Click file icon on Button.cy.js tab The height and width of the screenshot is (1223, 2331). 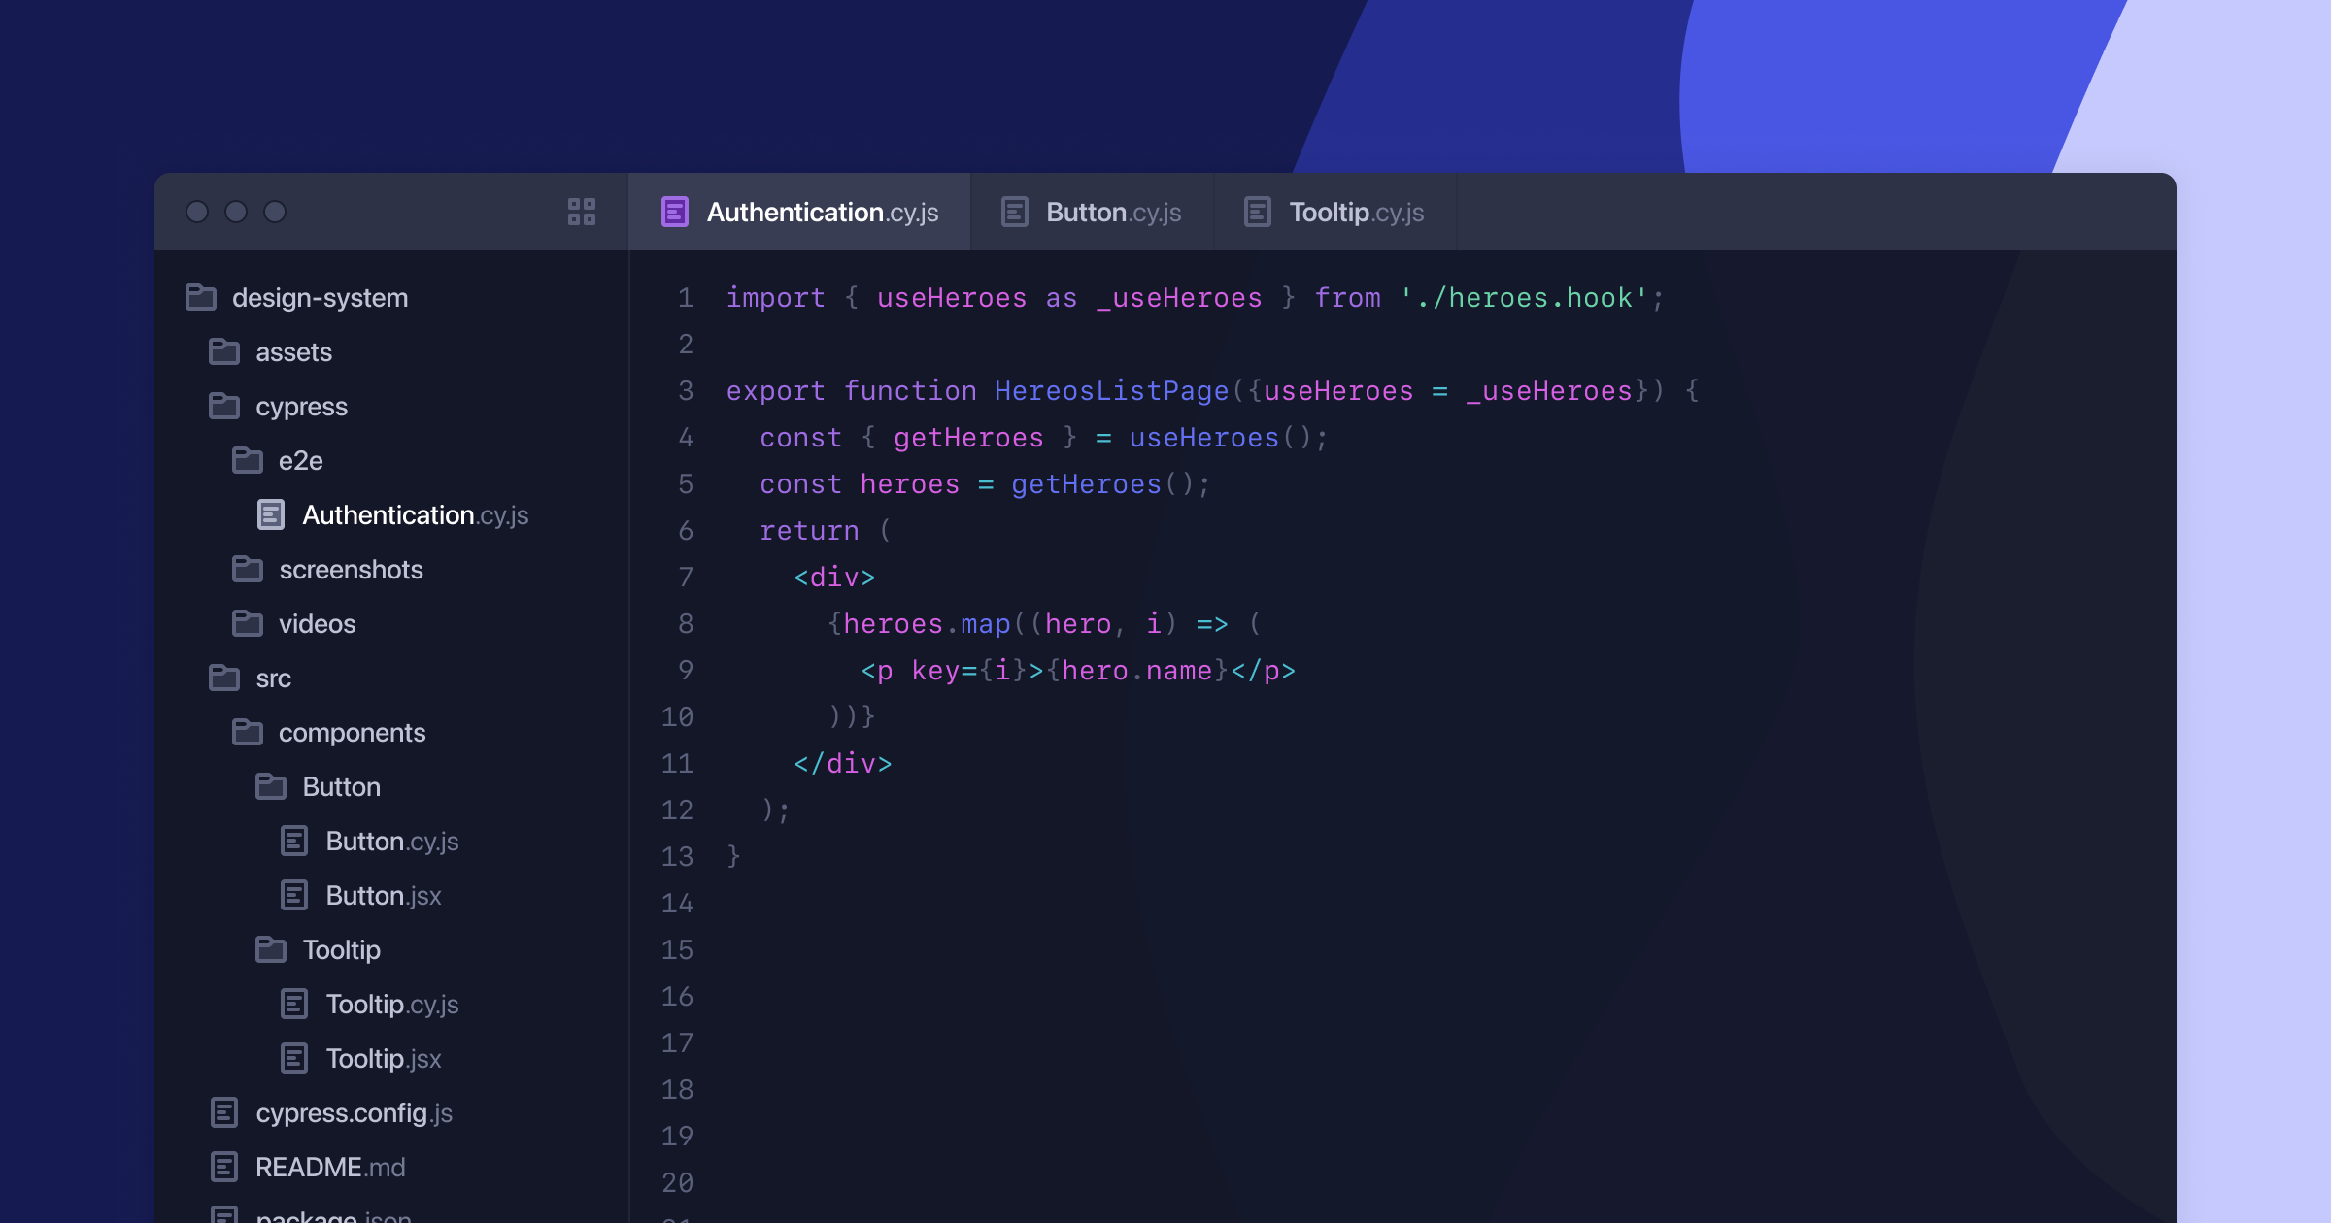pyautogui.click(x=1015, y=212)
